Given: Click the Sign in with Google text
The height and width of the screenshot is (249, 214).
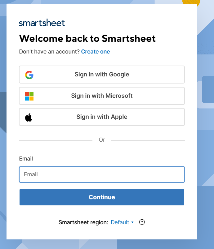Looking at the screenshot, I should tap(102, 74).
